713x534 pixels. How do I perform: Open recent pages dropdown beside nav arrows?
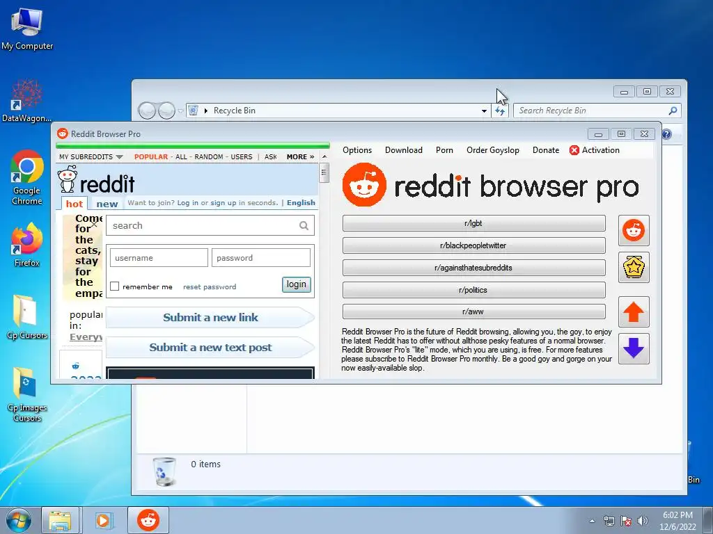tap(180, 111)
